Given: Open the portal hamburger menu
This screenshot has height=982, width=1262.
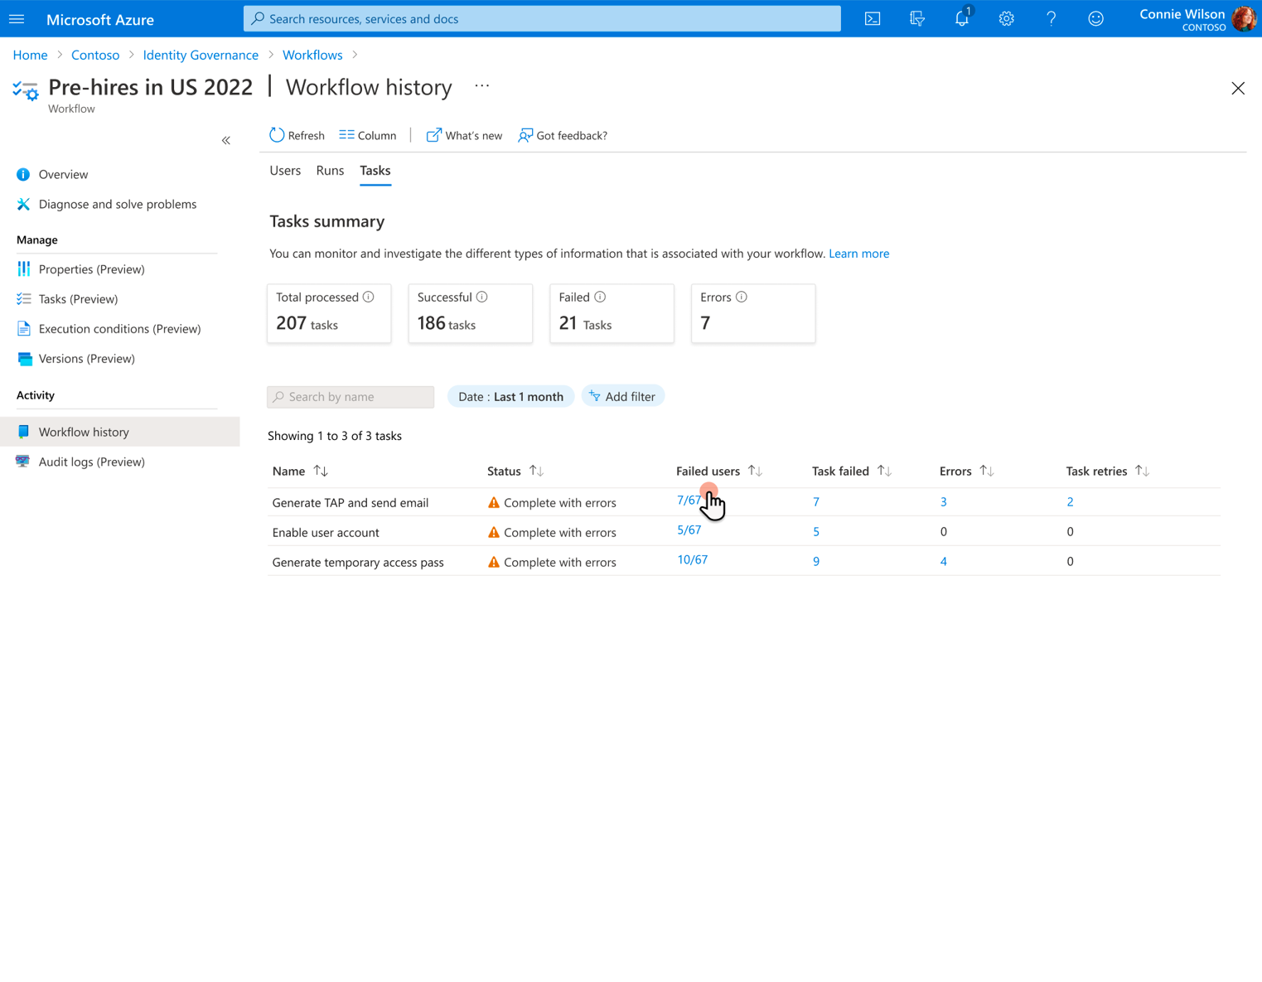Looking at the screenshot, I should click(17, 18).
